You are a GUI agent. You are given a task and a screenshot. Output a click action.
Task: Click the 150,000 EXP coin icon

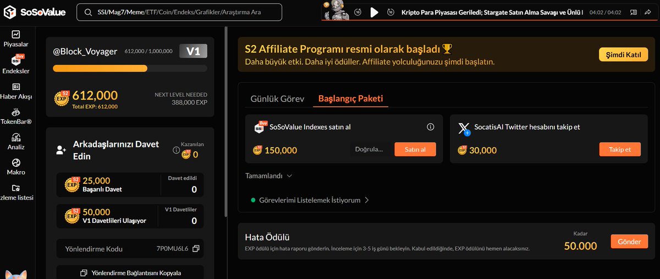(257, 150)
